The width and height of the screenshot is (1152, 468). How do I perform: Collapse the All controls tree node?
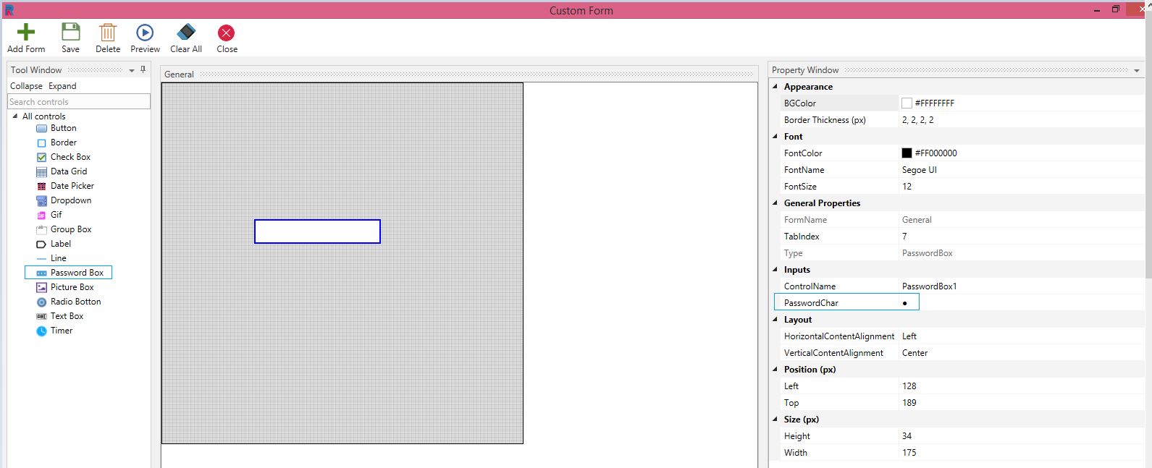tap(15, 116)
